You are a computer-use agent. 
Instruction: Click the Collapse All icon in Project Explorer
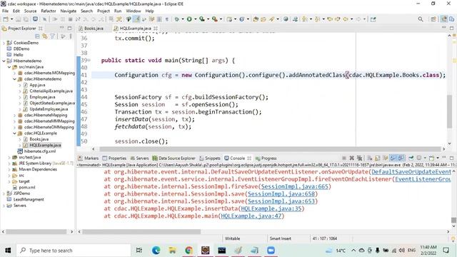(x=37, y=36)
